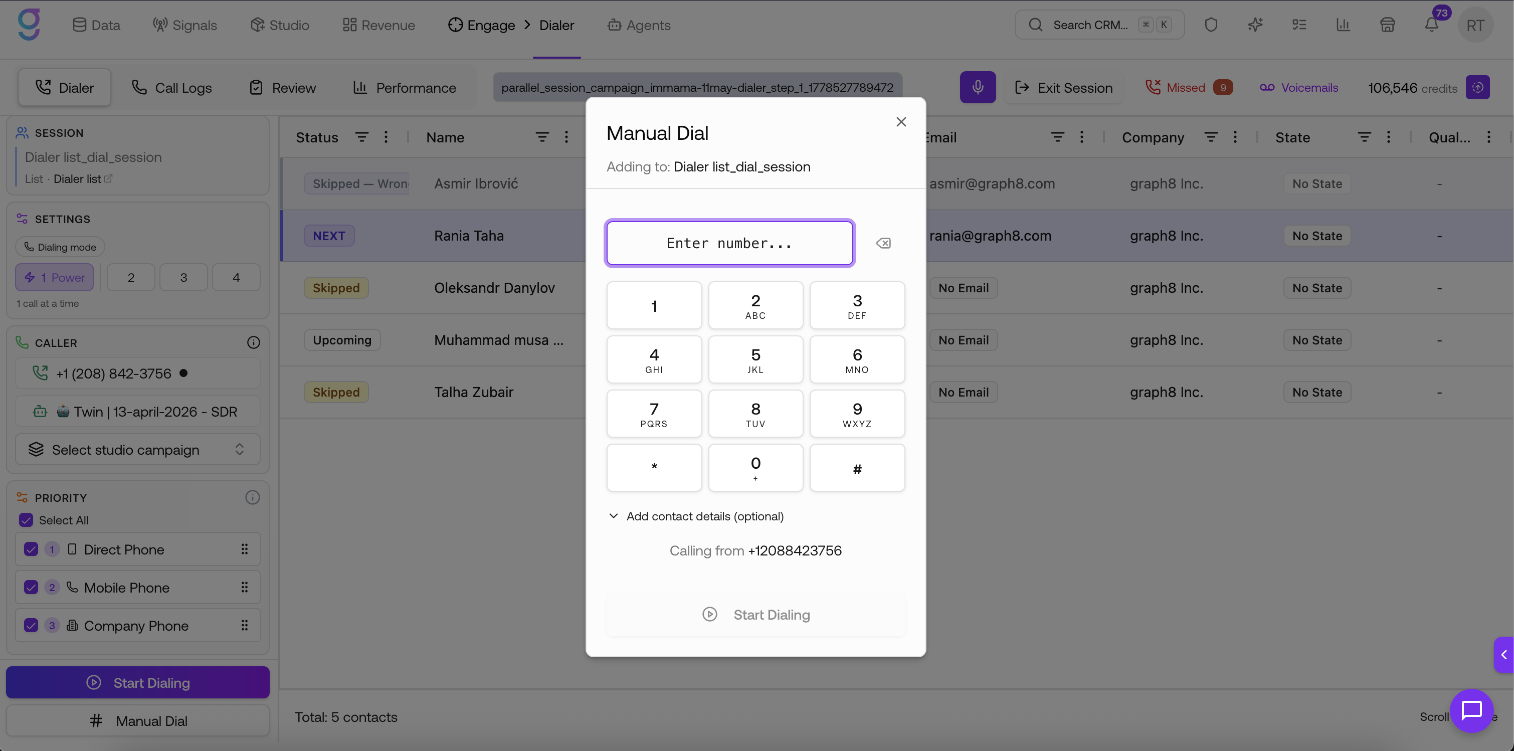Image resolution: width=1514 pixels, height=751 pixels.
Task: Toggle the purple microphone button
Action: pos(978,88)
